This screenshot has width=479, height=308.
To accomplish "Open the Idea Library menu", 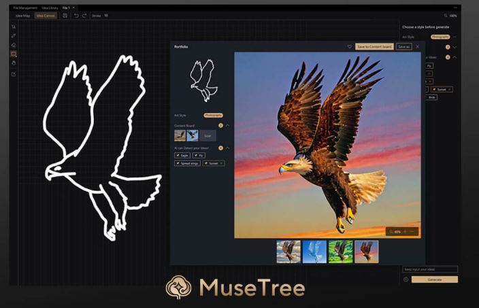I will point(50,7).
